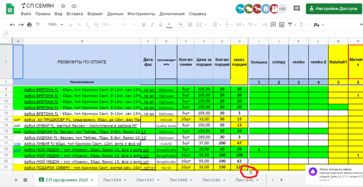This screenshot has height=187, width=363.
Task: Click the Настройки Доступа share button
Action: coord(333,8)
